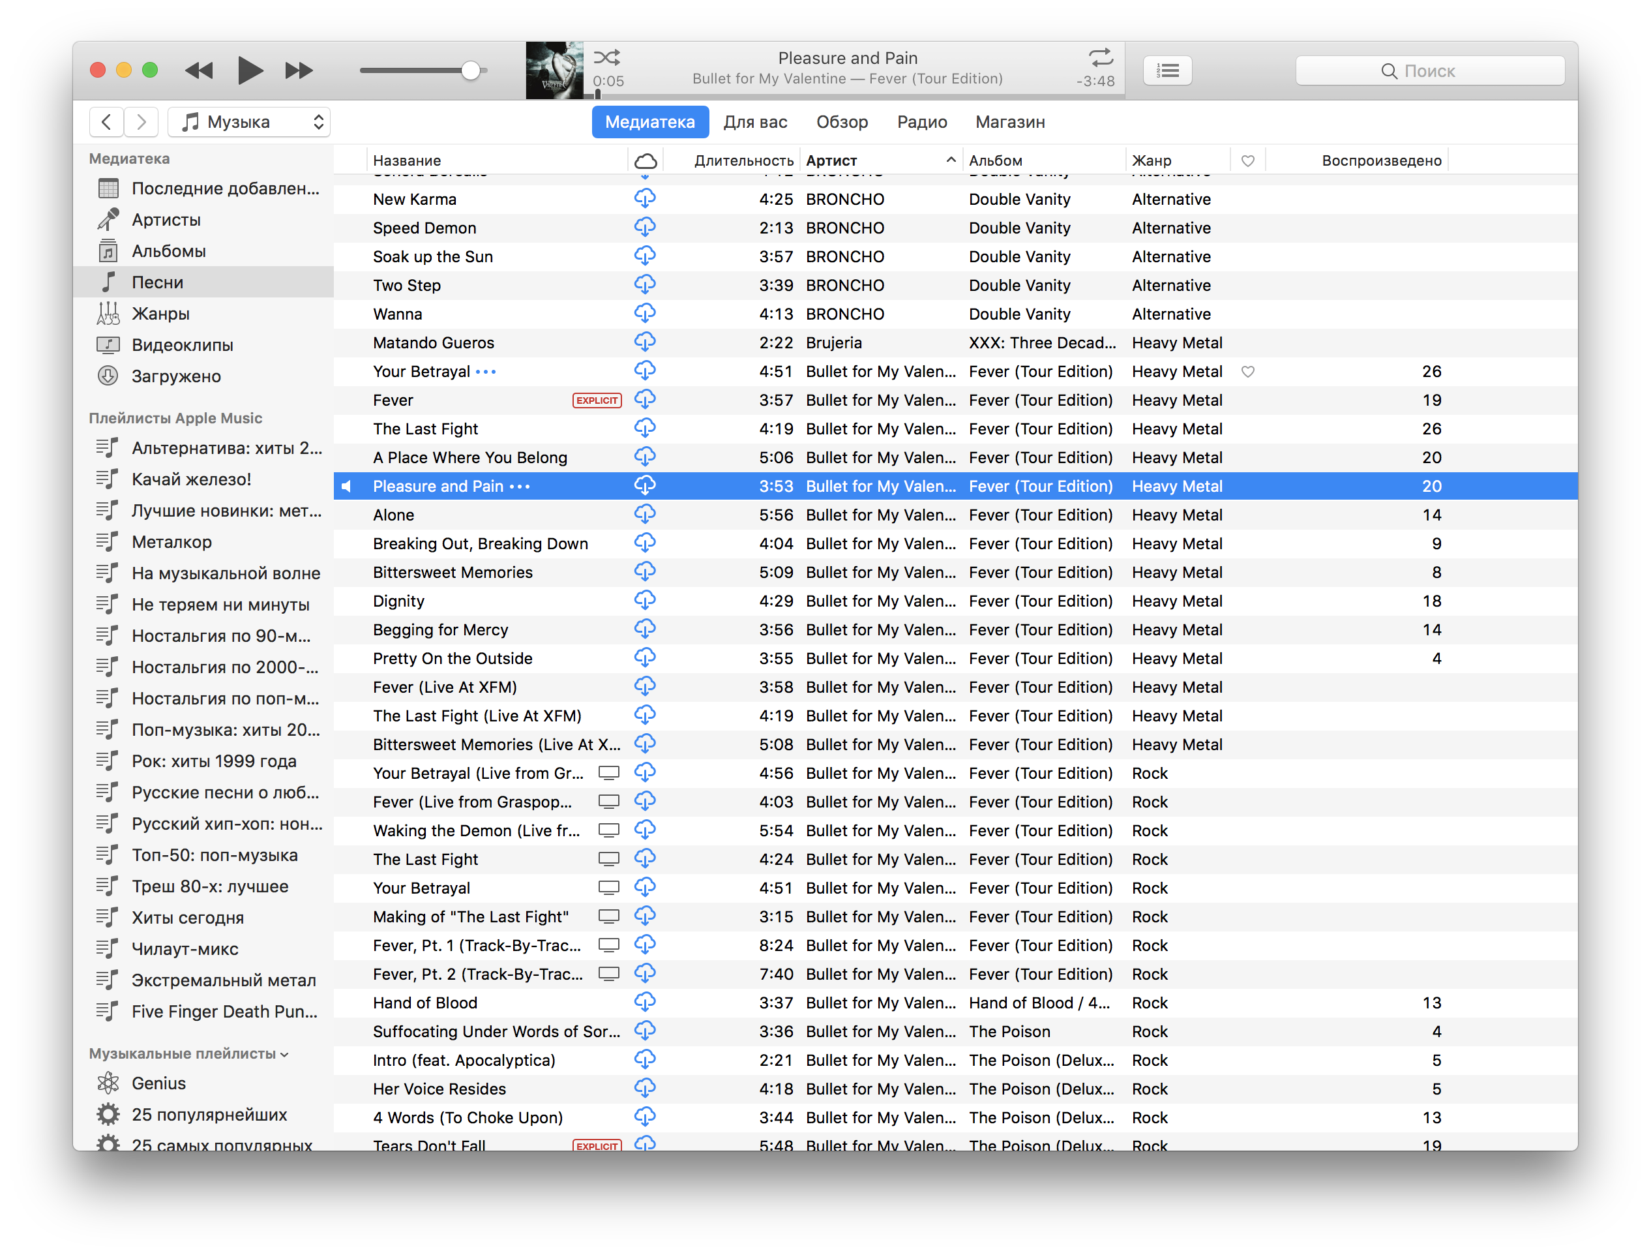Download New Karma via its cloud icon
Viewport: 1651px width, 1255px height.
tap(645, 199)
